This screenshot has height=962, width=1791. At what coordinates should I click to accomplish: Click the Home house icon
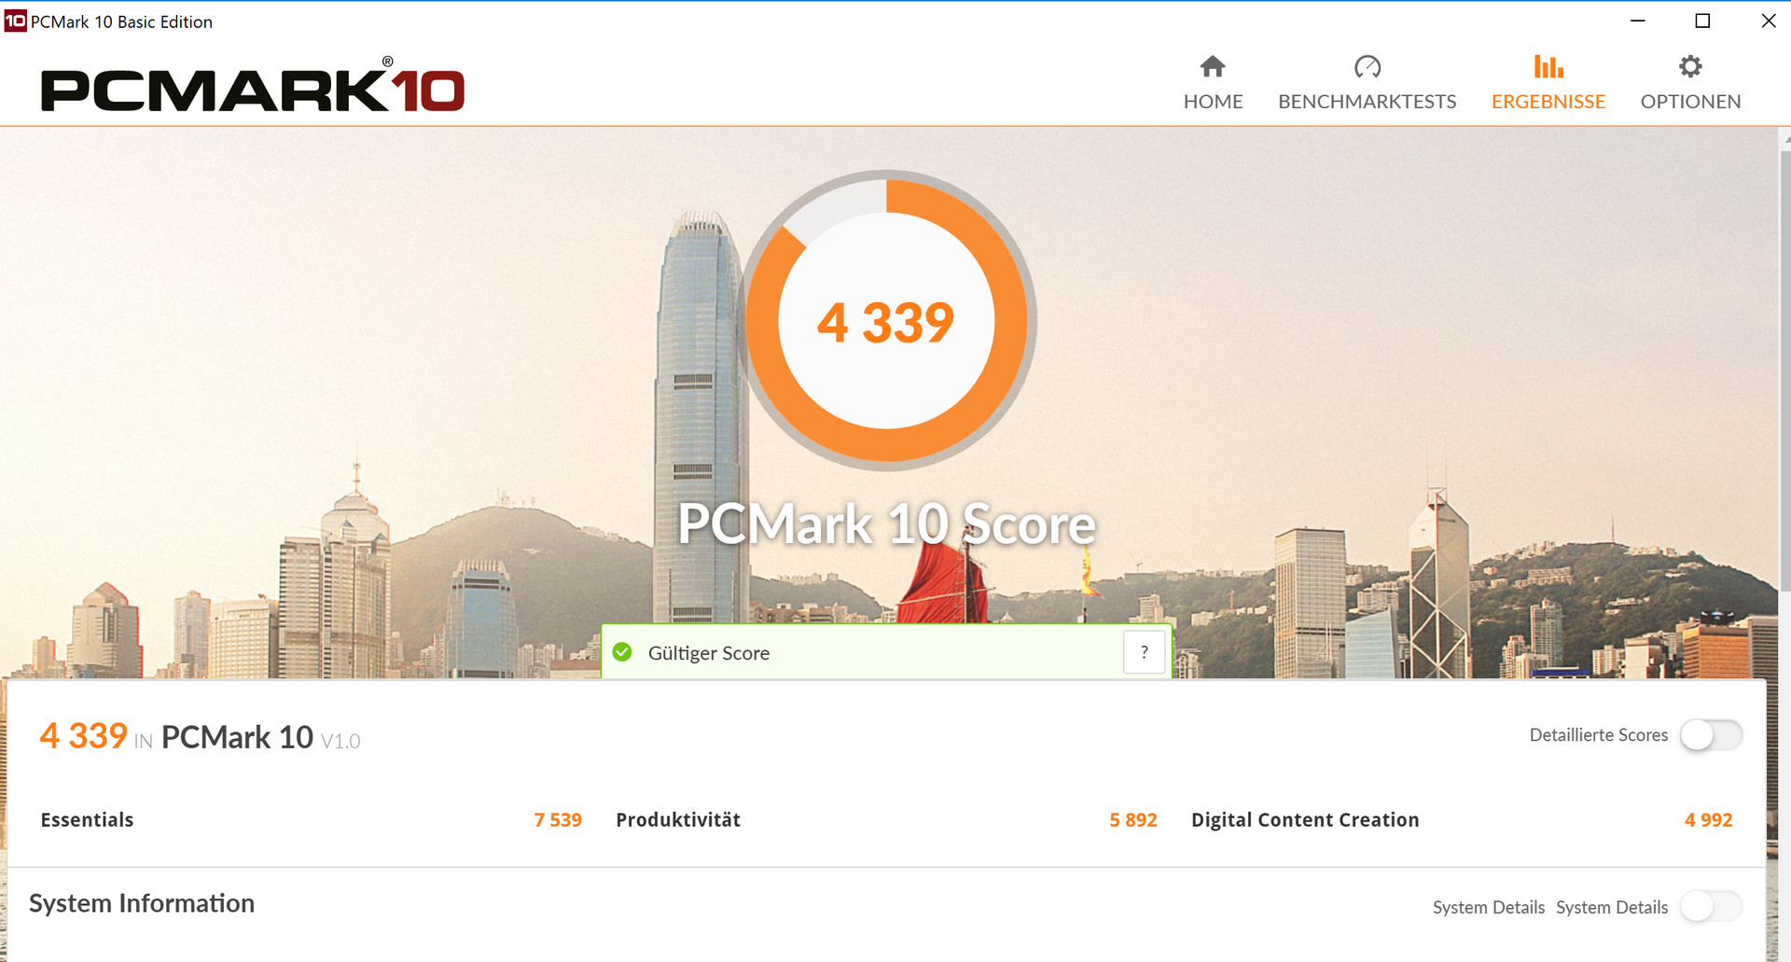[1213, 66]
